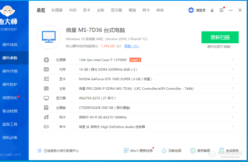
Task: Click 功耗估算 label
Action: [175, 151]
